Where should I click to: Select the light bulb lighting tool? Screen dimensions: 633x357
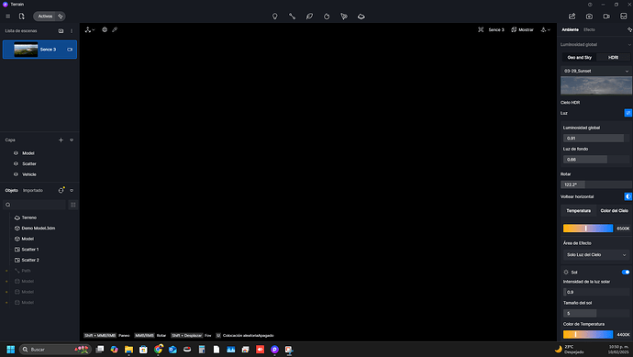[x=275, y=17]
